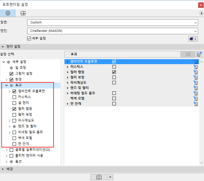Click the import icon on 피사계심도 row
The image size is (204, 181).
coord(196,83)
